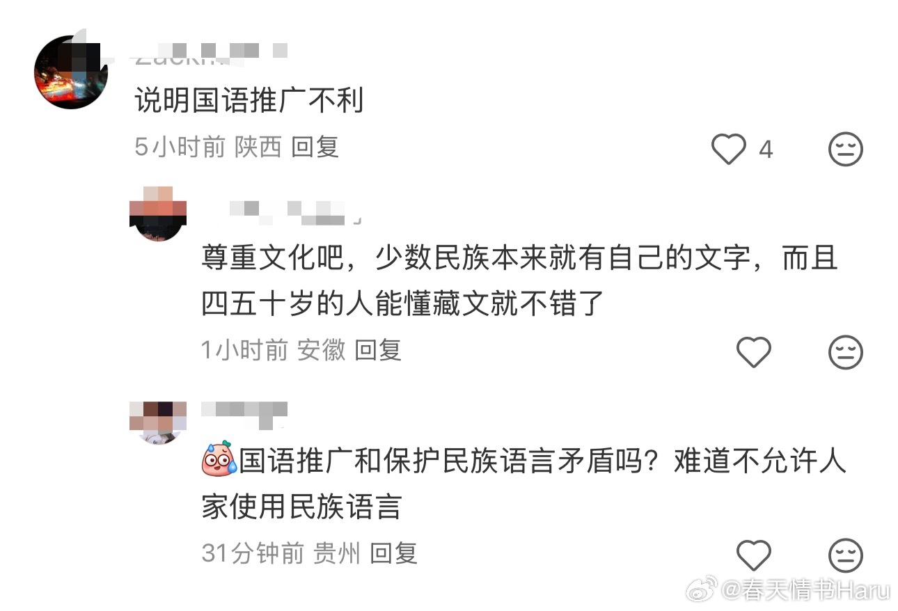Tap the like count 4 on top comment

(x=766, y=150)
